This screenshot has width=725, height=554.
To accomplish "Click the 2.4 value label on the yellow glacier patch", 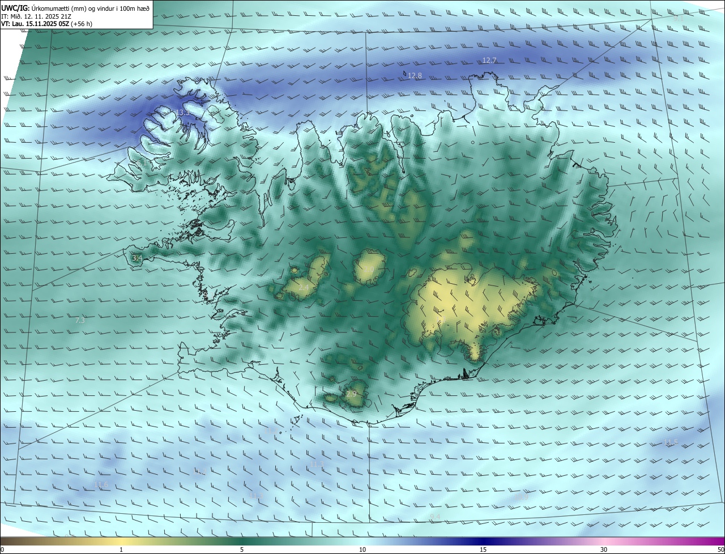I will [x=304, y=288].
